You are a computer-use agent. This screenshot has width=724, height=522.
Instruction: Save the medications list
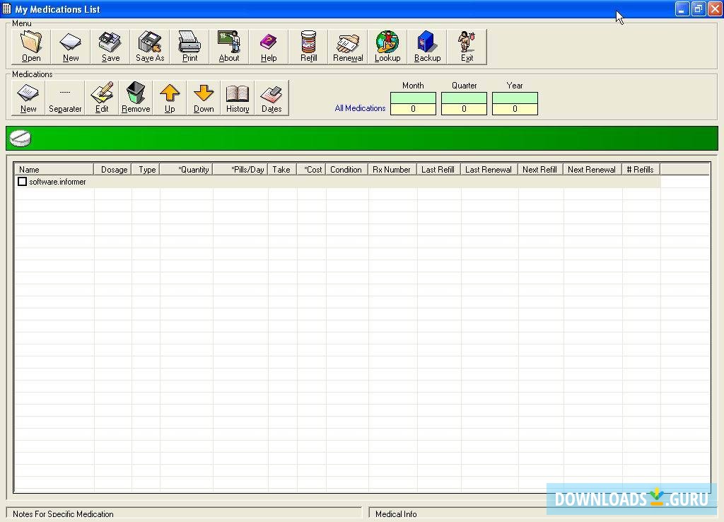click(110, 47)
